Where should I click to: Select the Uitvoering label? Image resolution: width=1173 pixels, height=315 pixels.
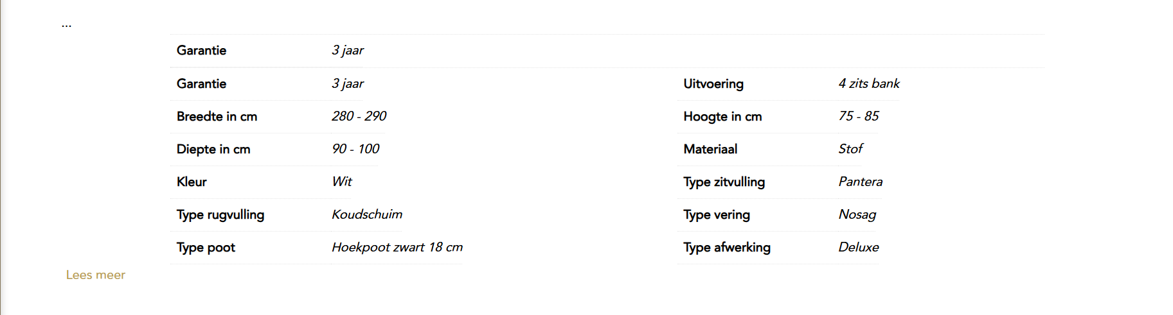click(x=713, y=83)
